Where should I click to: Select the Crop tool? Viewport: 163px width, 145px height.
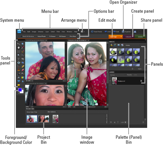coord(23,59)
